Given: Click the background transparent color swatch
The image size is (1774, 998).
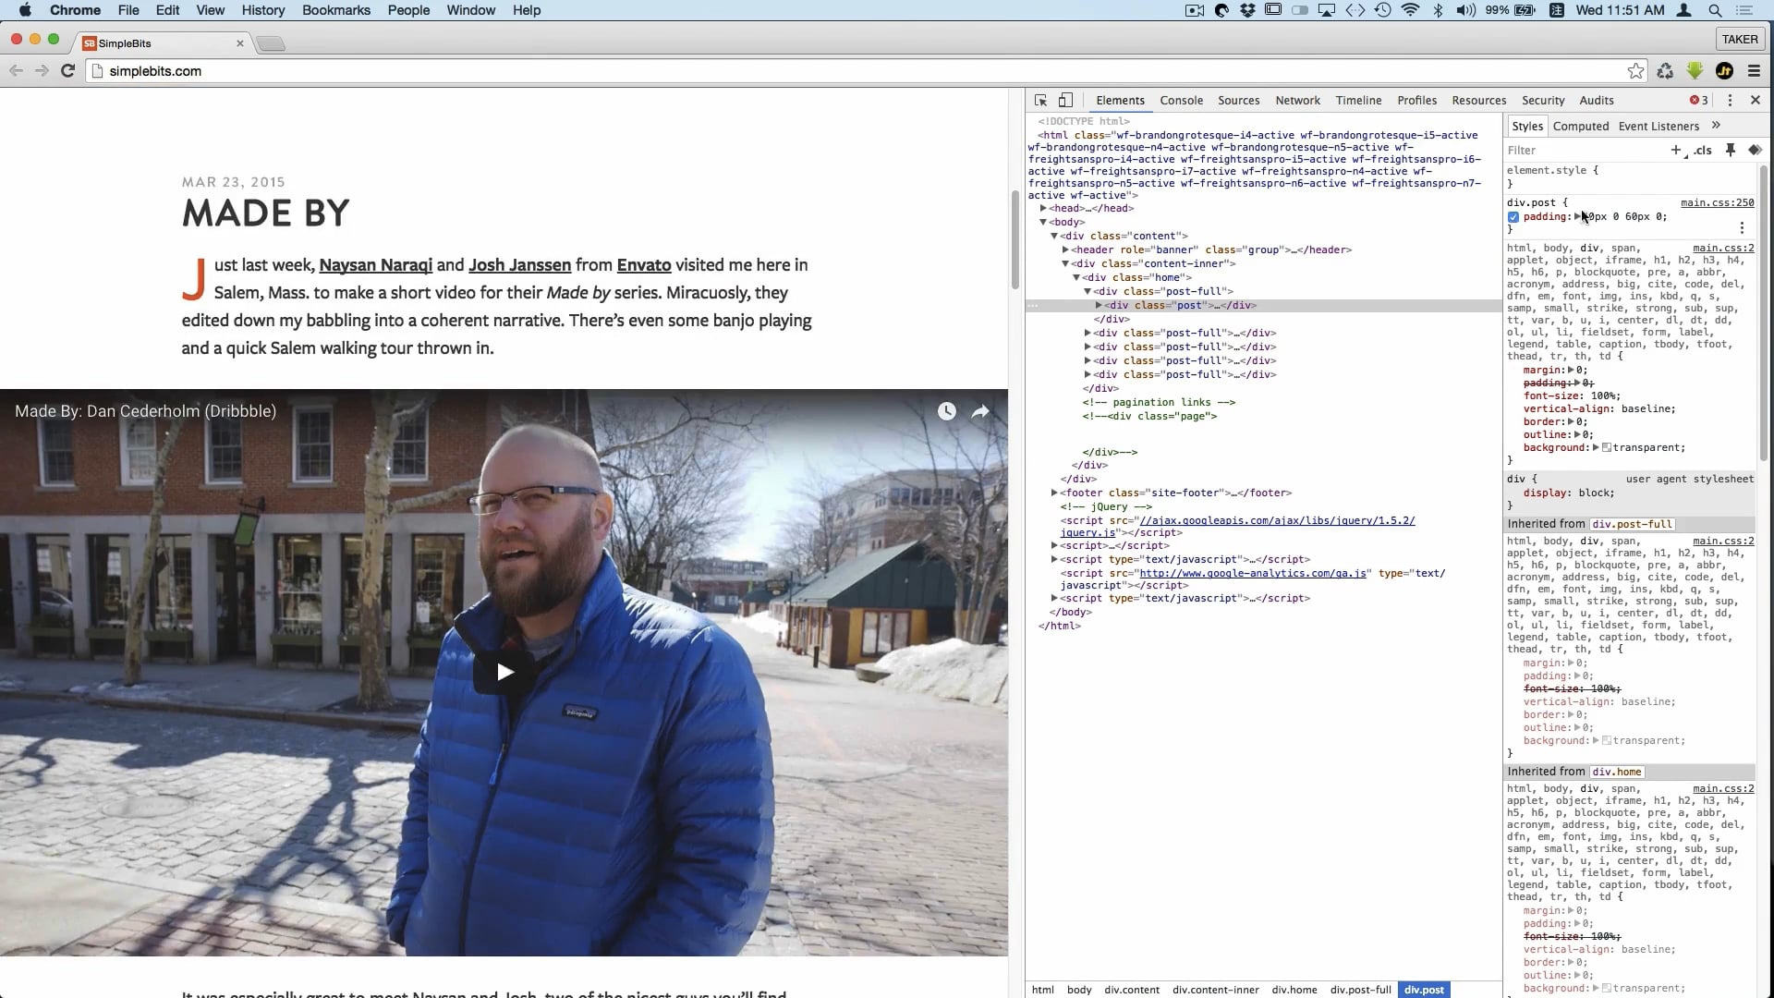Looking at the screenshot, I should click(x=1607, y=447).
